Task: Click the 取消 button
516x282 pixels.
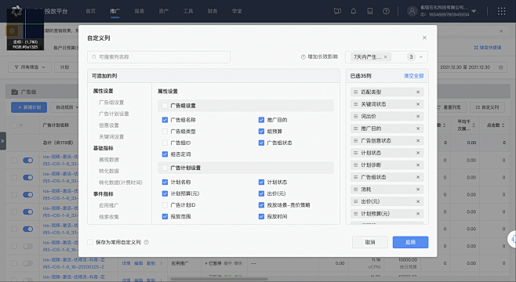Action: [370, 242]
